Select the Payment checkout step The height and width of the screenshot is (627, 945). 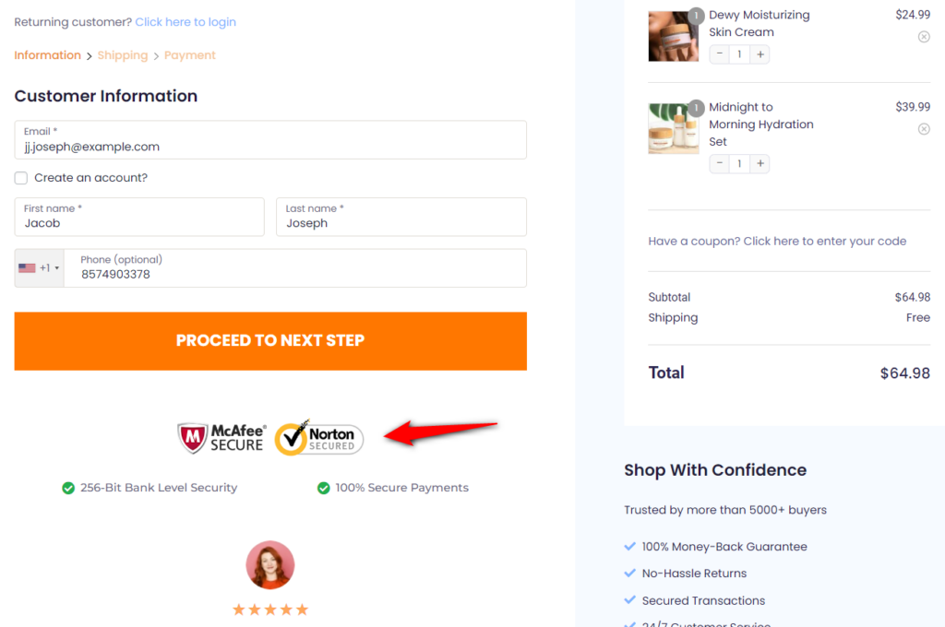click(189, 55)
